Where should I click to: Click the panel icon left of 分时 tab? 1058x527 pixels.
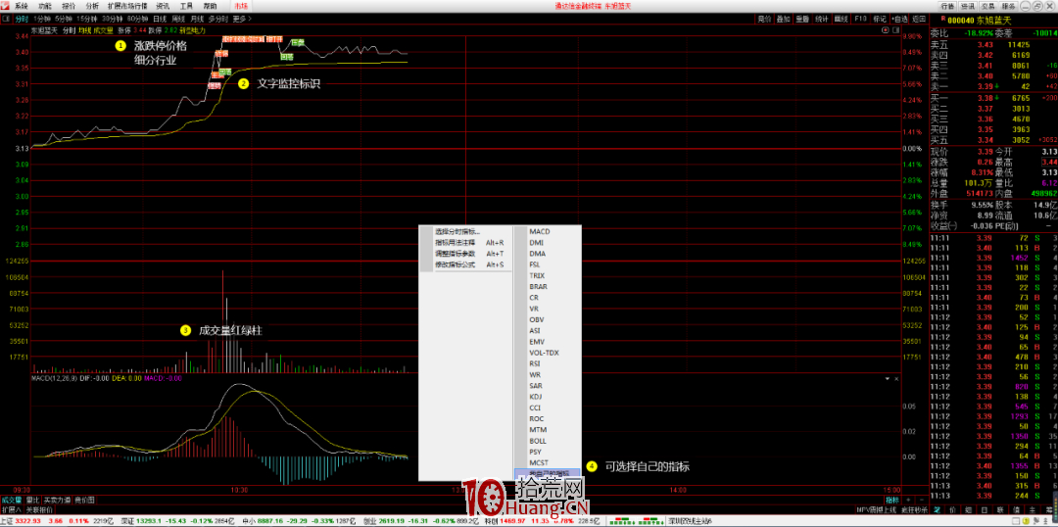coord(6,19)
